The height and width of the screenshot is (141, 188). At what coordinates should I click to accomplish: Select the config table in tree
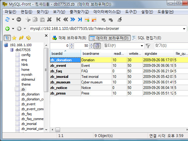click(x=26, y=55)
